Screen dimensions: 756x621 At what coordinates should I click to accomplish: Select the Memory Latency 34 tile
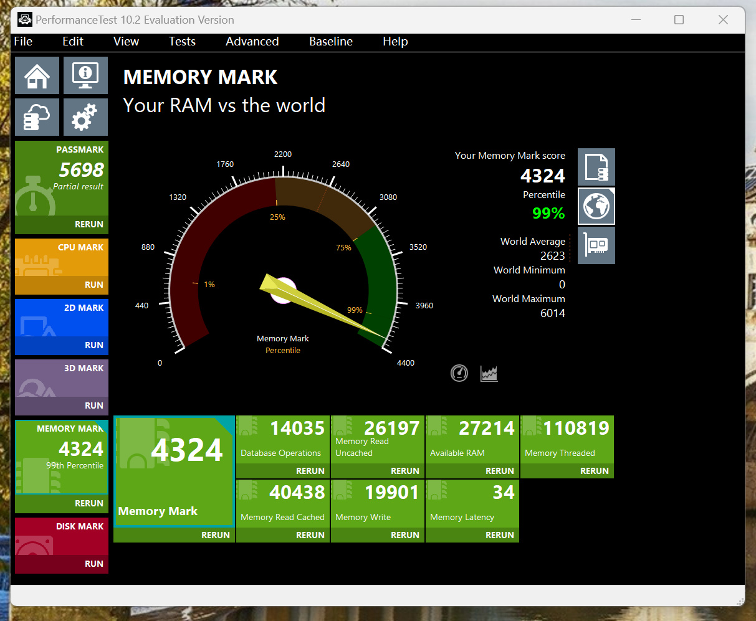point(472,504)
